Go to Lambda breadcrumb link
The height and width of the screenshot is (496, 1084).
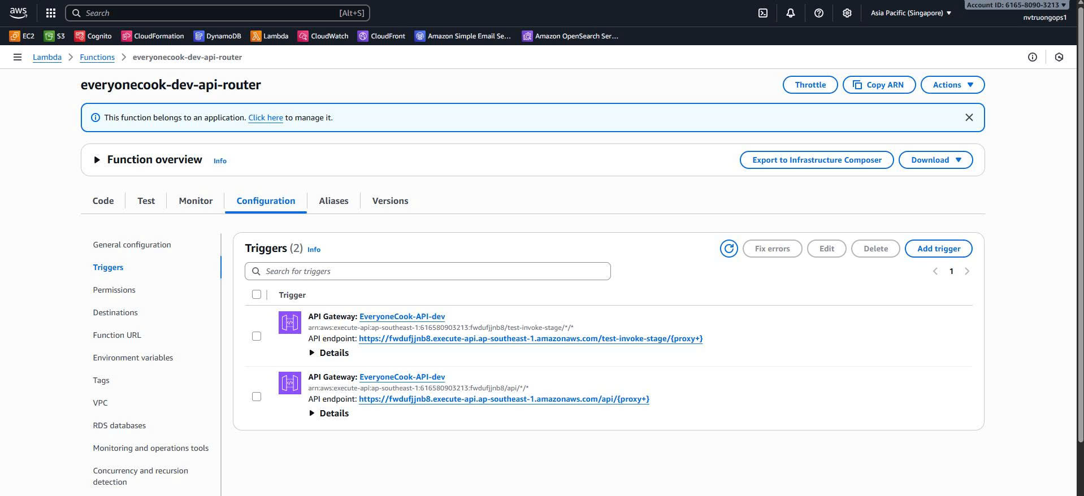(x=47, y=57)
